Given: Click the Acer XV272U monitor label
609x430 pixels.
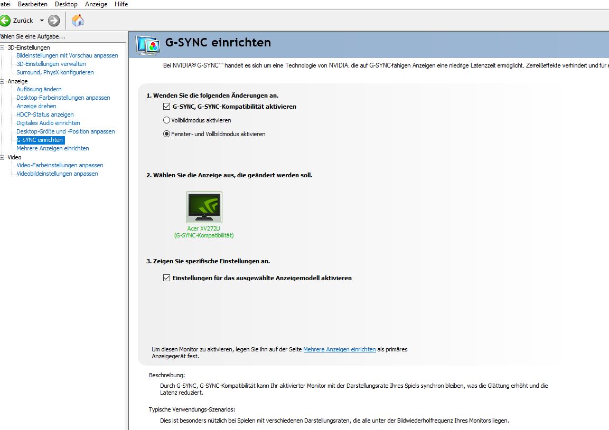Looking at the screenshot, I should 204,232.
